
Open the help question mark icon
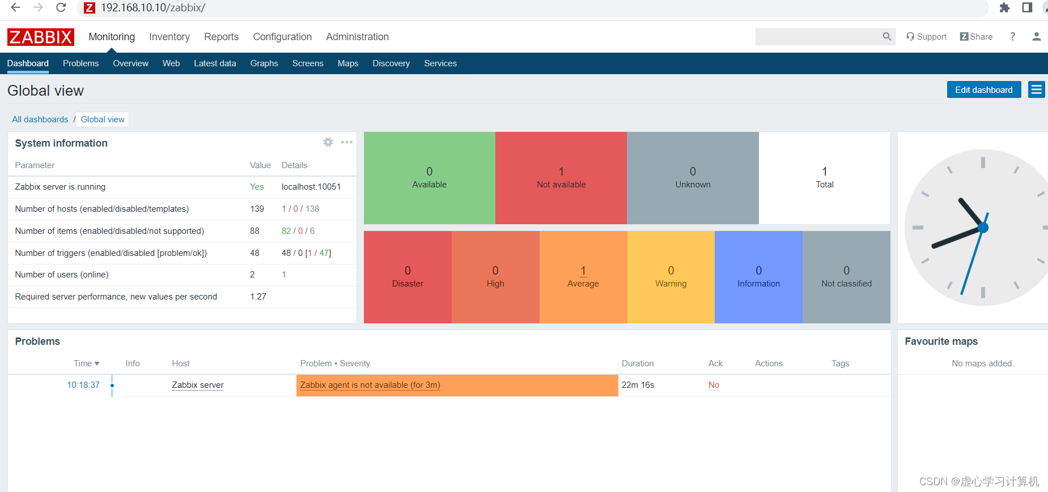(1012, 37)
